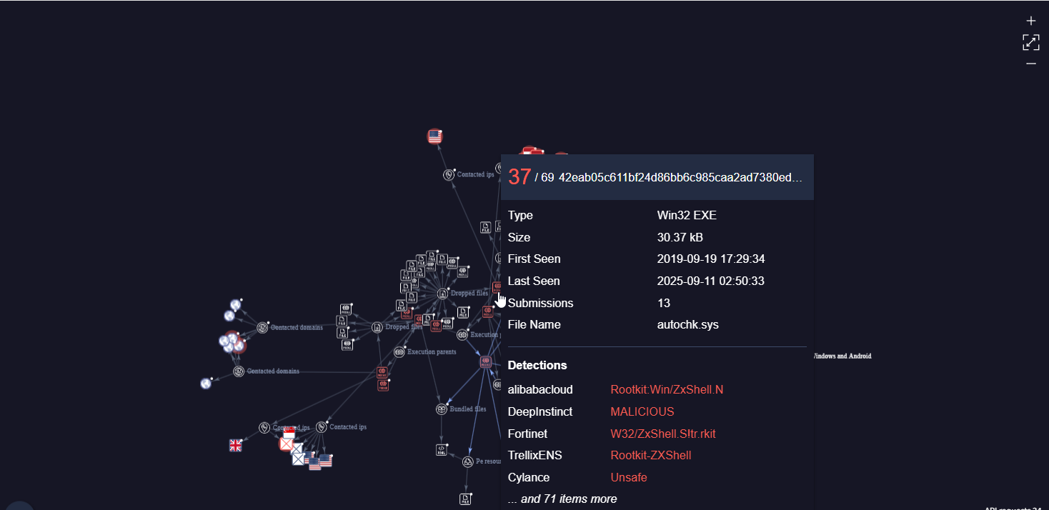Click the isolated FILE node right of Dropped files
This screenshot has height=510, width=1049.
pyautogui.click(x=463, y=312)
